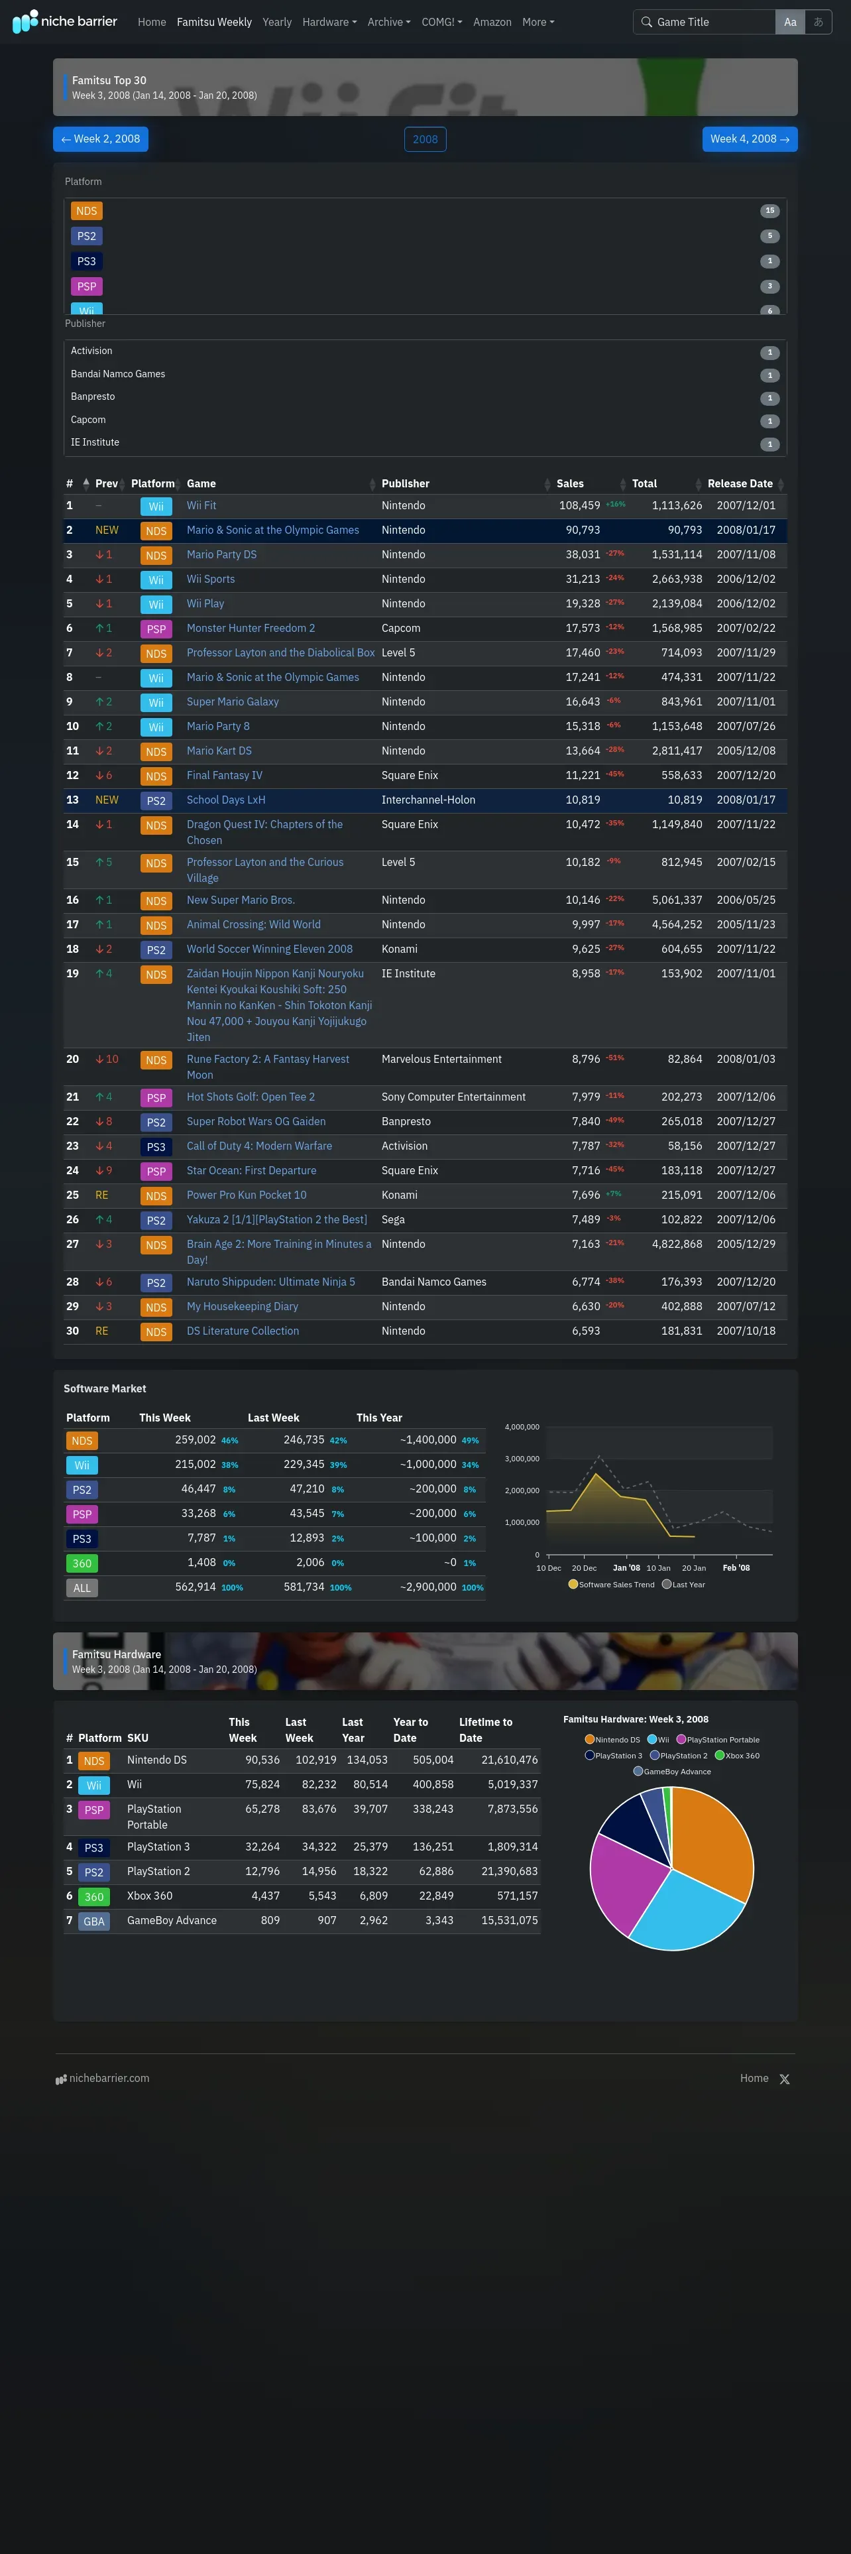Open Star Ocean: First Departure link
This screenshot has height=2554, width=851.
point(252,1171)
